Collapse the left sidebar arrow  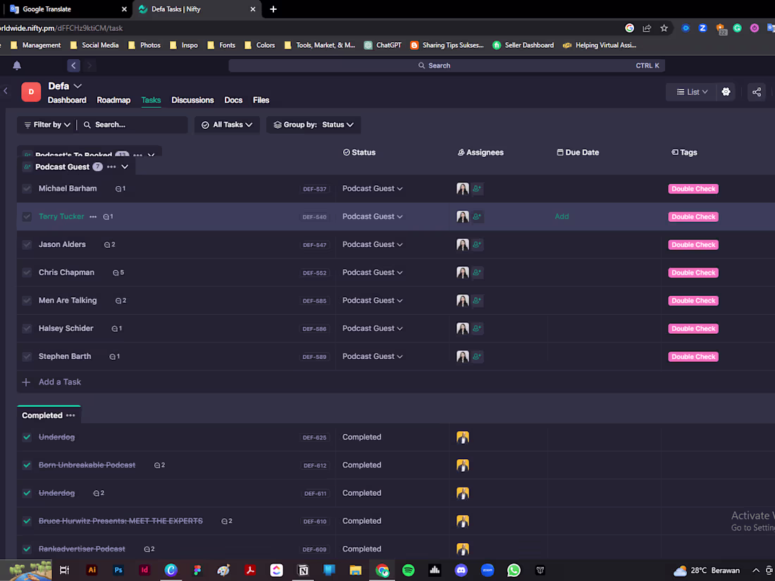[x=6, y=91]
